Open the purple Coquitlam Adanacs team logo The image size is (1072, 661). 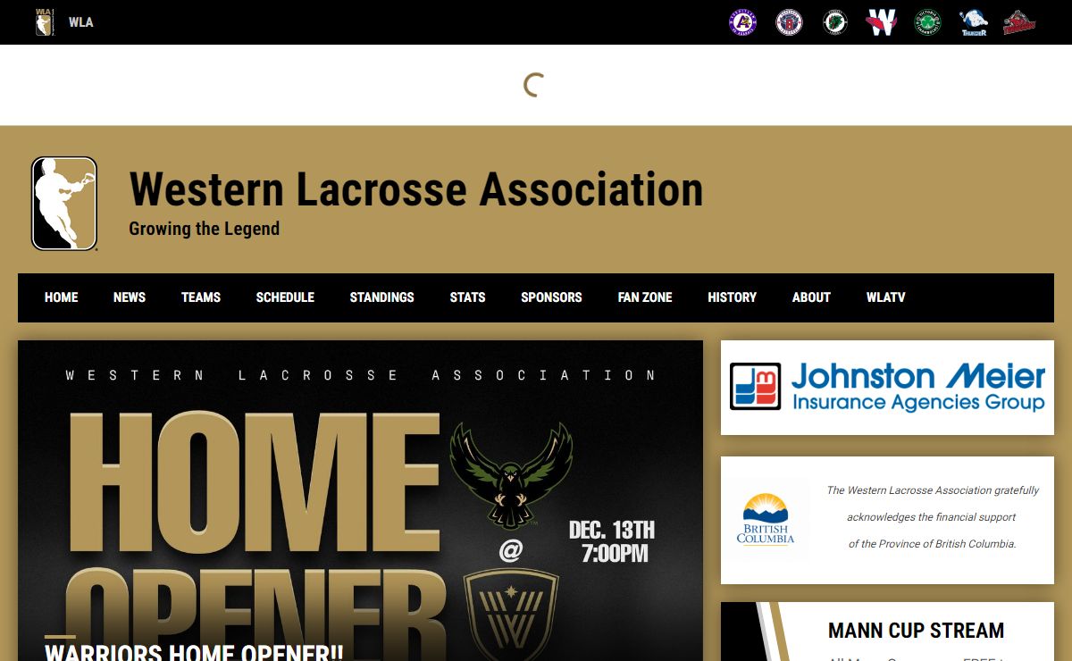click(x=743, y=22)
